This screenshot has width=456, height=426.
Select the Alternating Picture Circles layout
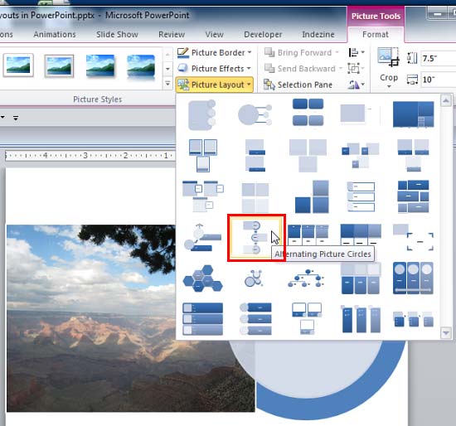(x=255, y=238)
